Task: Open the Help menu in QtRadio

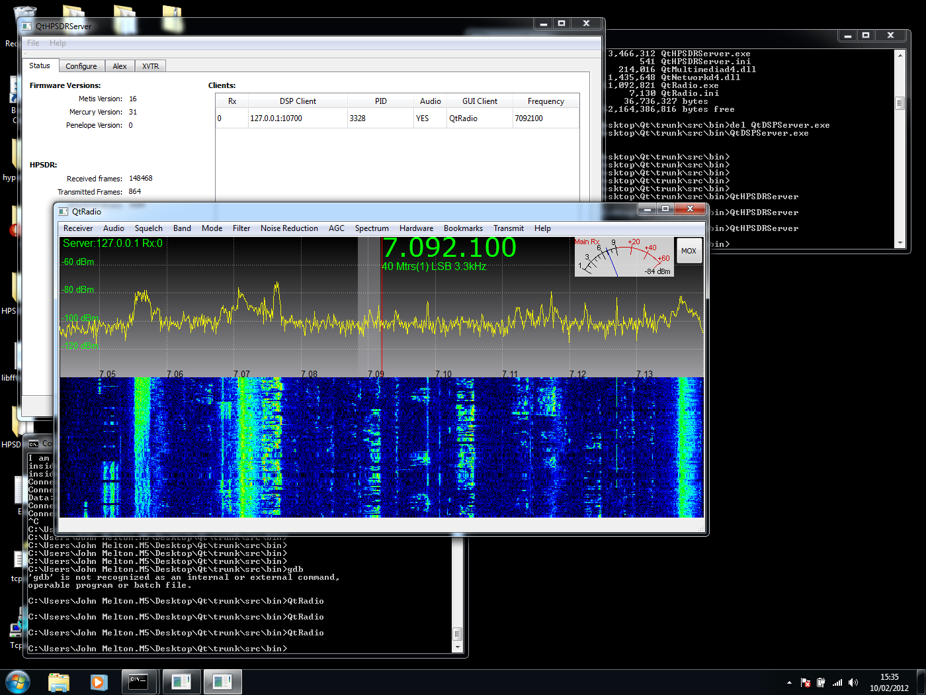Action: click(542, 228)
